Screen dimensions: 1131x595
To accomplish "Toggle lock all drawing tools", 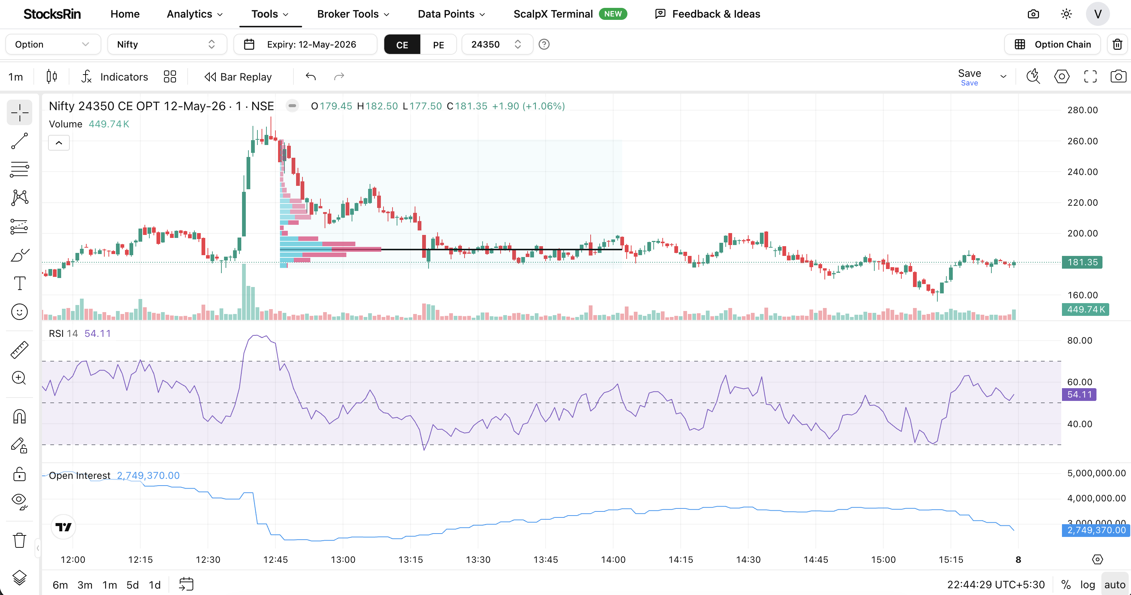I will pyautogui.click(x=19, y=474).
